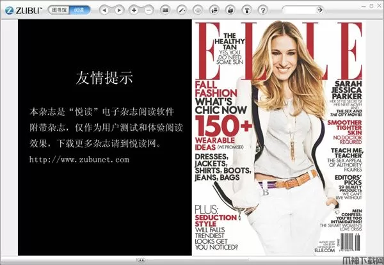Zoom in with the plus button
Screen dimensions: 384x265
click(x=134, y=10)
